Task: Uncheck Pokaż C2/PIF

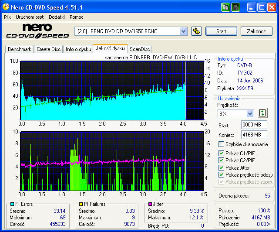Action: (222, 160)
